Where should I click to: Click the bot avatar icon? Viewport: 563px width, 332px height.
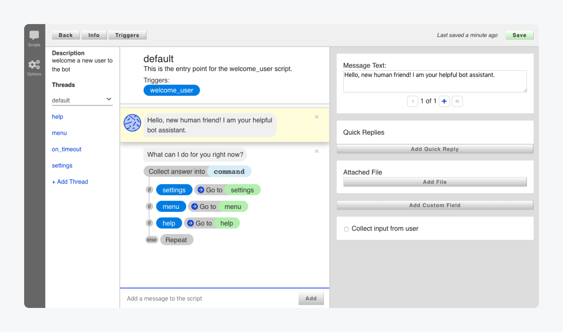click(132, 123)
